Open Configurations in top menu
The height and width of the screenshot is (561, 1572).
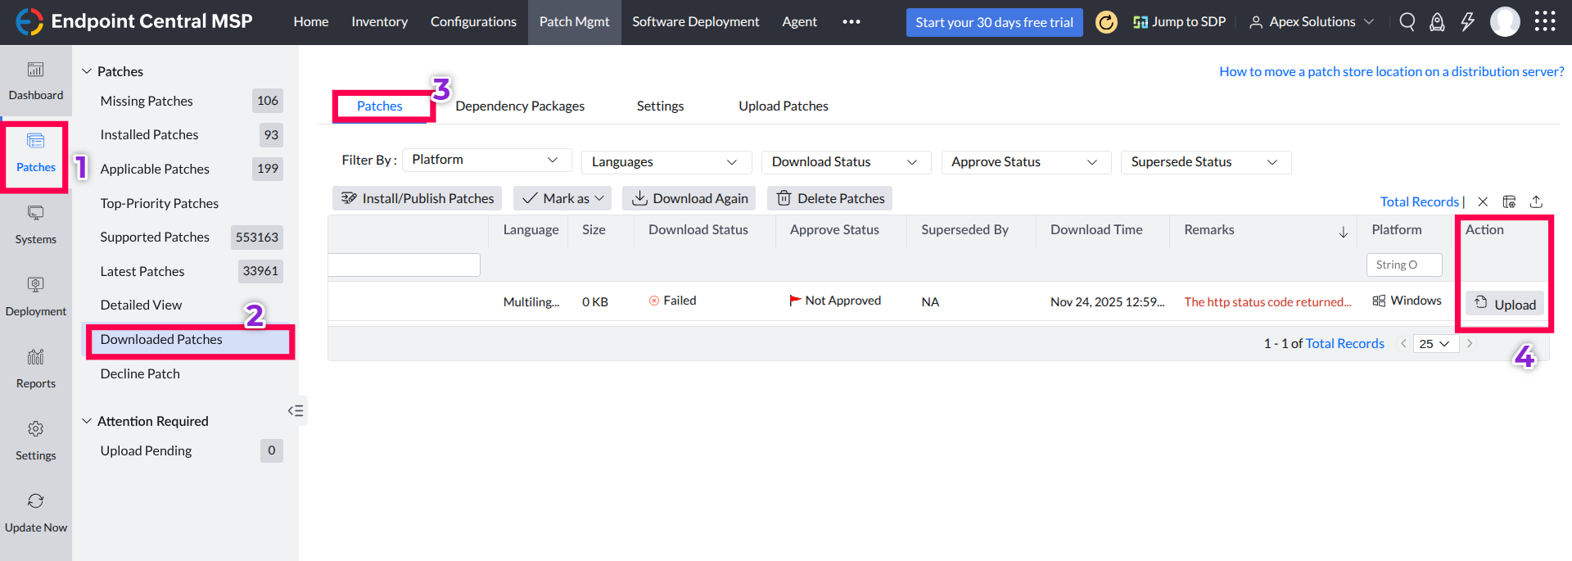pos(473,22)
